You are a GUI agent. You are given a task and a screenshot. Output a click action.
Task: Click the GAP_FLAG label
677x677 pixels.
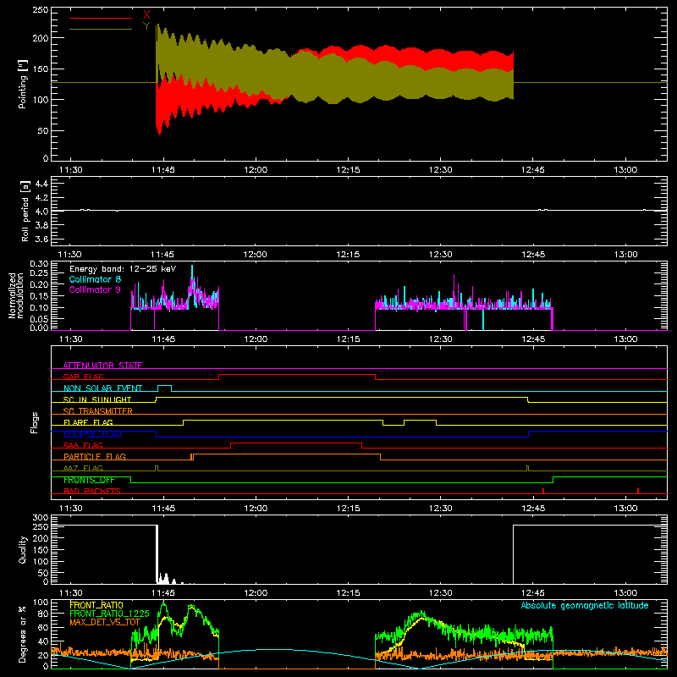83,377
